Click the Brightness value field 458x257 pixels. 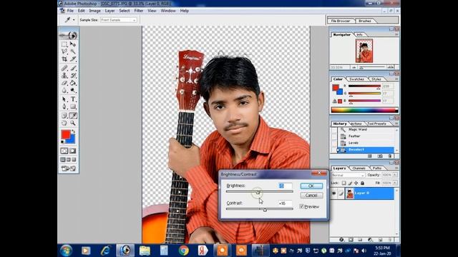285,186
